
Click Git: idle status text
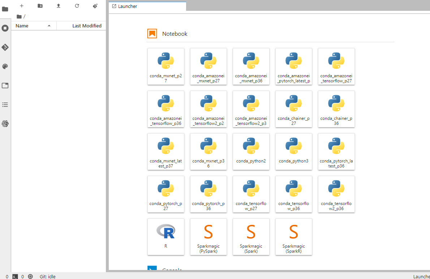(47, 276)
